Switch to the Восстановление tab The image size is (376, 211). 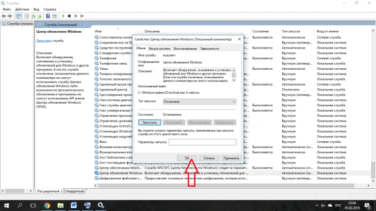[x=185, y=49]
